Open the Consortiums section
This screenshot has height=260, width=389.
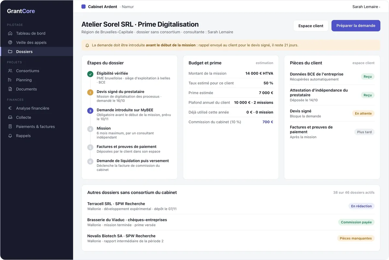tap(36, 71)
